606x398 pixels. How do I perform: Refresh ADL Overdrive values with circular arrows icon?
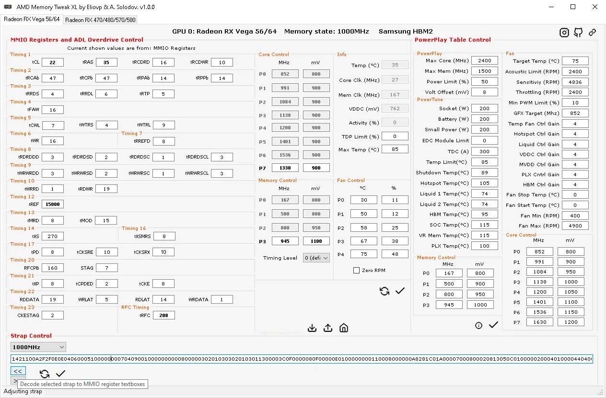click(384, 291)
